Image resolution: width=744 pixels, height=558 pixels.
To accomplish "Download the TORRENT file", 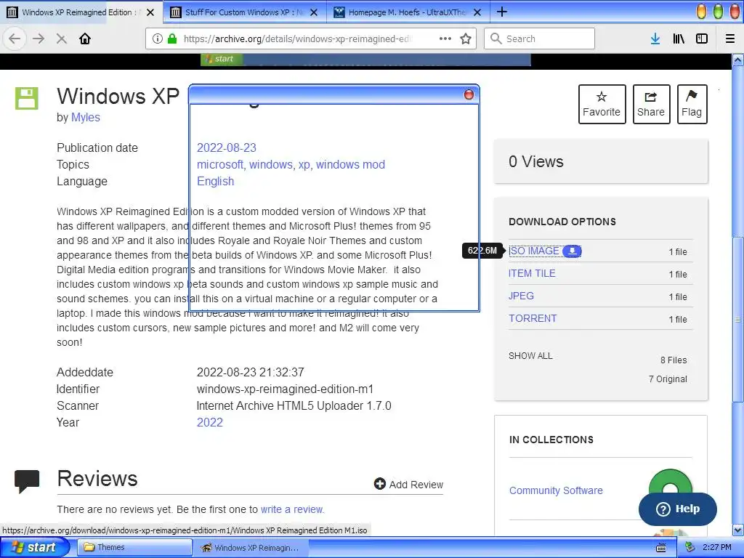I will tap(533, 318).
